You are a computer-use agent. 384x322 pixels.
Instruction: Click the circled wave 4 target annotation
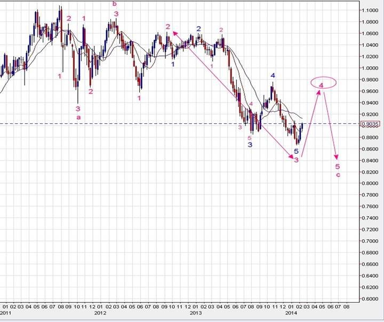[323, 83]
